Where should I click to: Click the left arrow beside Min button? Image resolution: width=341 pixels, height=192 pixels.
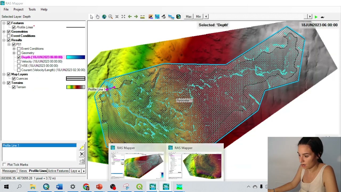[206, 17]
